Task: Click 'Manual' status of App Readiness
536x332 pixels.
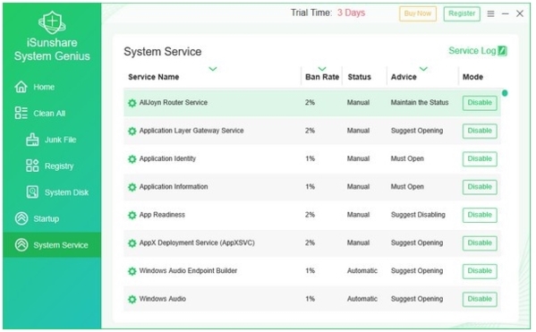Action: (x=358, y=215)
